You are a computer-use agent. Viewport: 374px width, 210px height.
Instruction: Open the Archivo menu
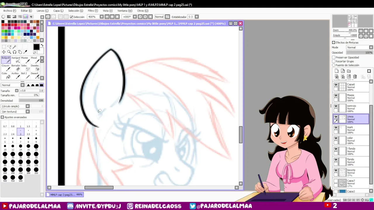pyautogui.click(x=9, y=11)
